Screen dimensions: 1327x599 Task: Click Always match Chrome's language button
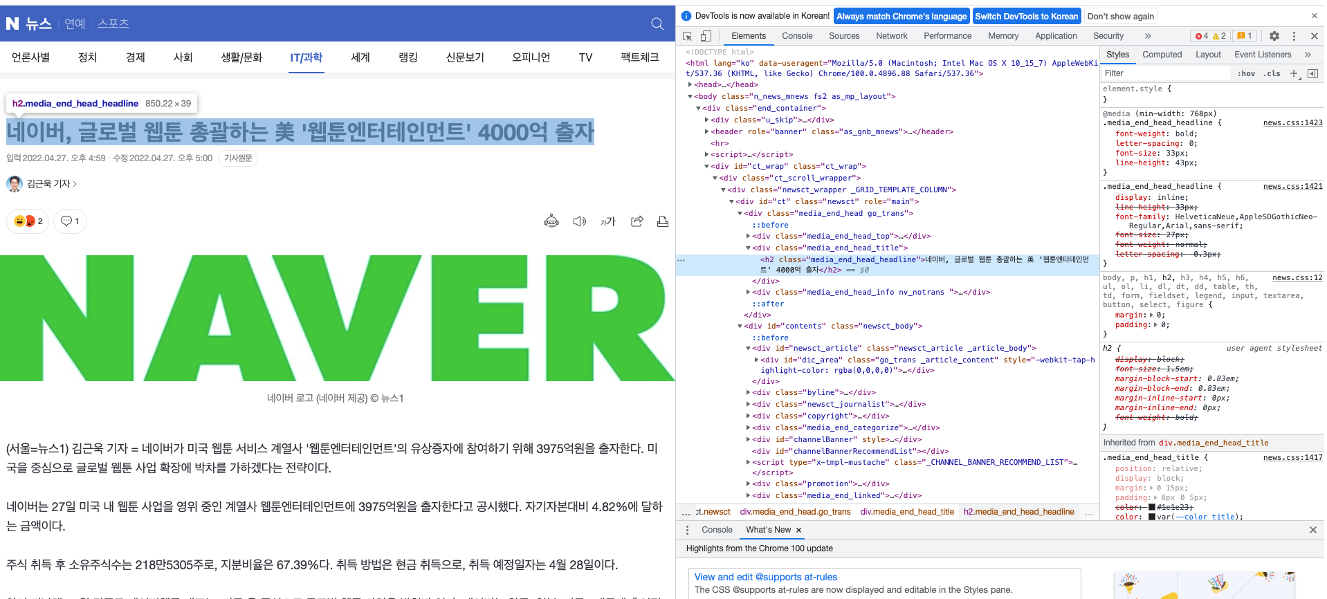coord(902,16)
